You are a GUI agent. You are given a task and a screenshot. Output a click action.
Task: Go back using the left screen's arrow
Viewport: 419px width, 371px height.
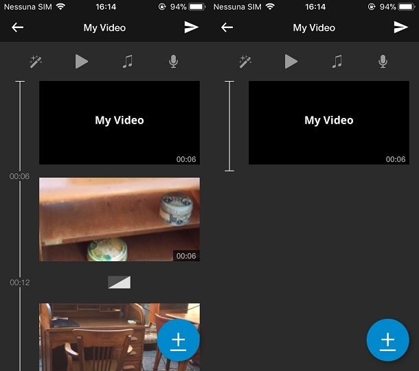point(18,27)
